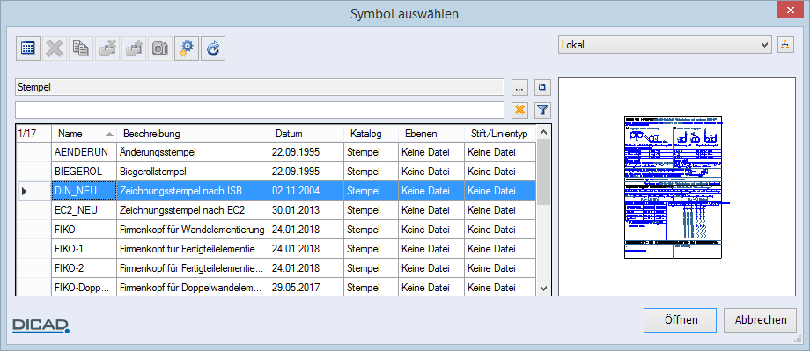Apply filter using the funnel icon
Image resolution: width=810 pixels, height=351 pixels.
pos(541,109)
